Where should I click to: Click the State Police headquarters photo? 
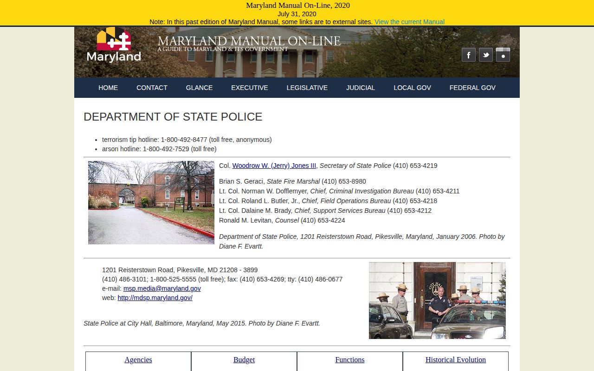coord(151,203)
